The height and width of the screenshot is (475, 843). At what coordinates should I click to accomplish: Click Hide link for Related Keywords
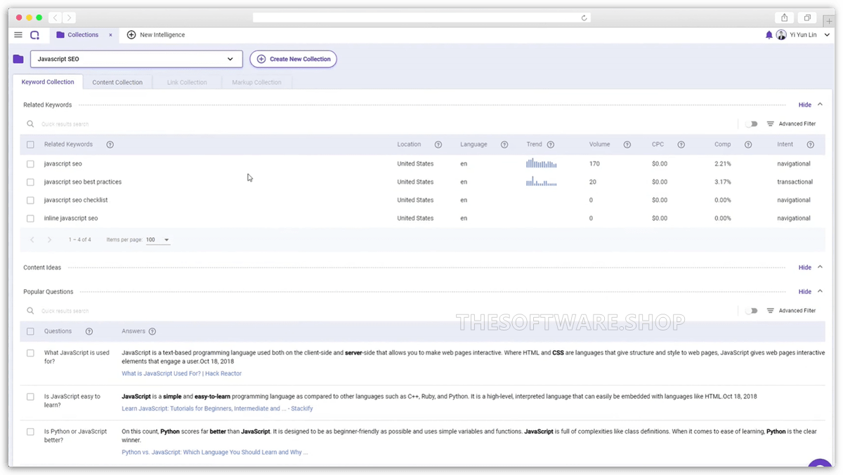[805, 105]
